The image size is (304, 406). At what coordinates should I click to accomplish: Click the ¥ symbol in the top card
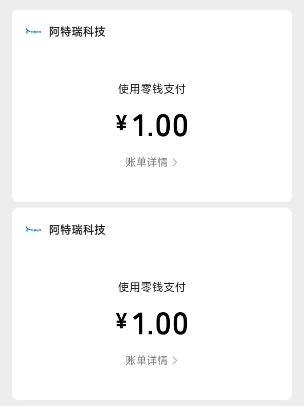coord(121,123)
